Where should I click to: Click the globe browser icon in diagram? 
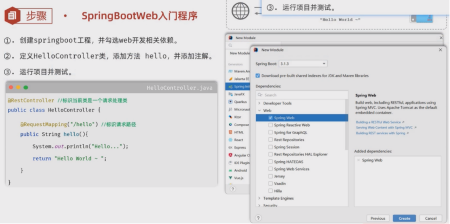click(240, 11)
